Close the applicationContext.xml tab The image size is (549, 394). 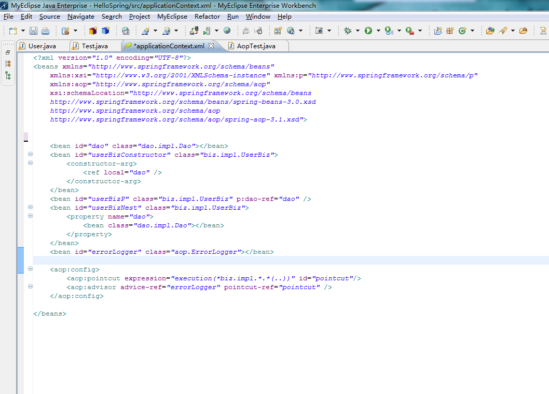click(x=211, y=46)
